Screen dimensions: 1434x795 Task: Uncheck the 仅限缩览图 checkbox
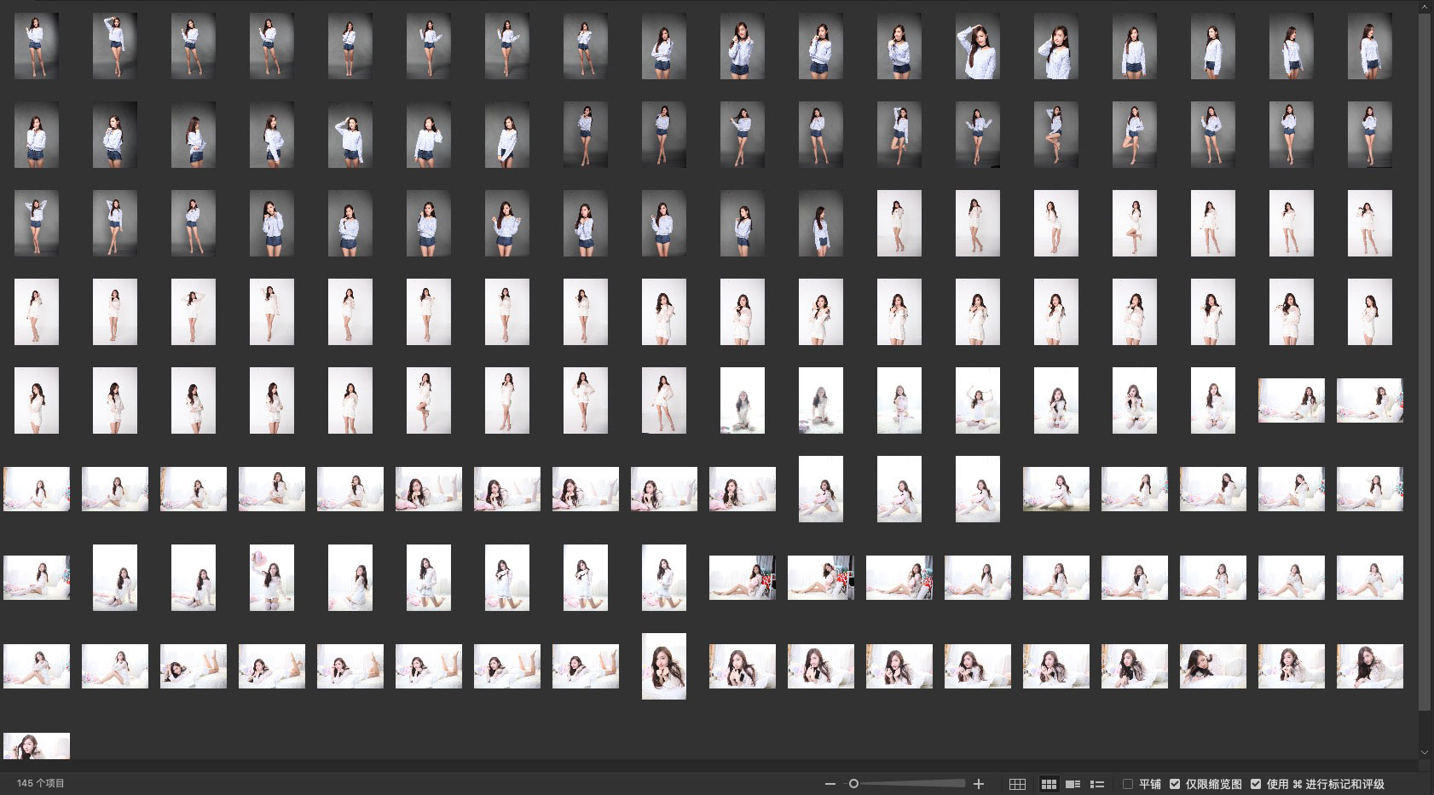point(1175,784)
